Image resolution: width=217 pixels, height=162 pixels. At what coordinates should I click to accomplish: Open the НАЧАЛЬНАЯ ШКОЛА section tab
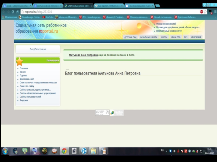(x=148, y=37)
